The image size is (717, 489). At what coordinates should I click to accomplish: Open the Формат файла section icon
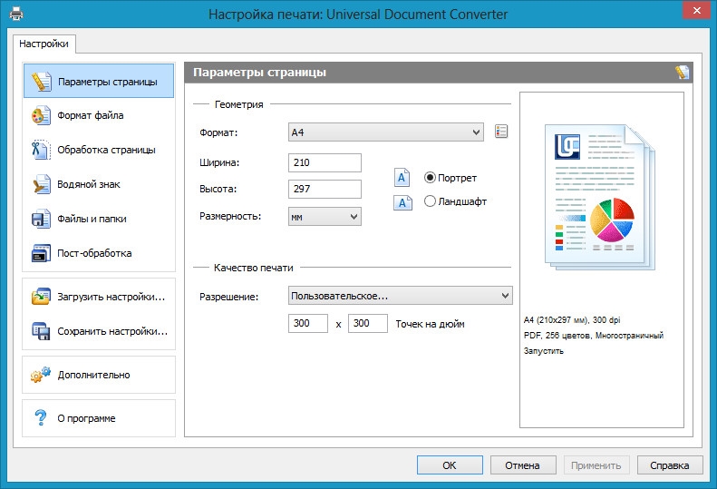coord(41,115)
